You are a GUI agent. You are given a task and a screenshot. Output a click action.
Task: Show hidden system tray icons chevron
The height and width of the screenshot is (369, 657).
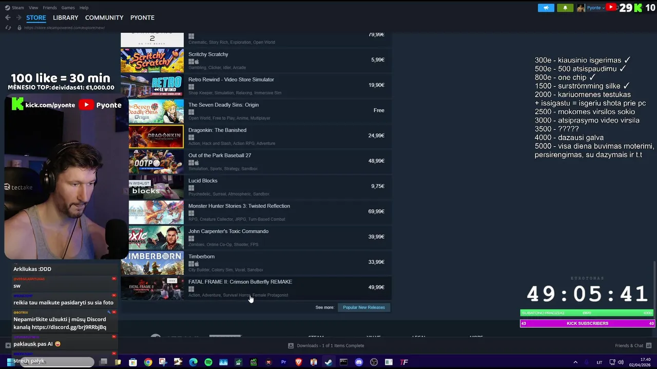pos(575,362)
